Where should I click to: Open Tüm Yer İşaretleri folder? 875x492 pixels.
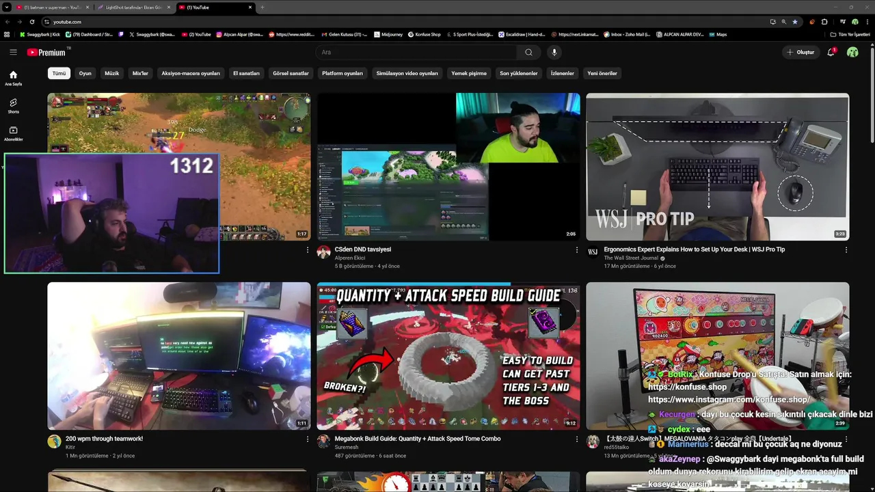click(850, 34)
